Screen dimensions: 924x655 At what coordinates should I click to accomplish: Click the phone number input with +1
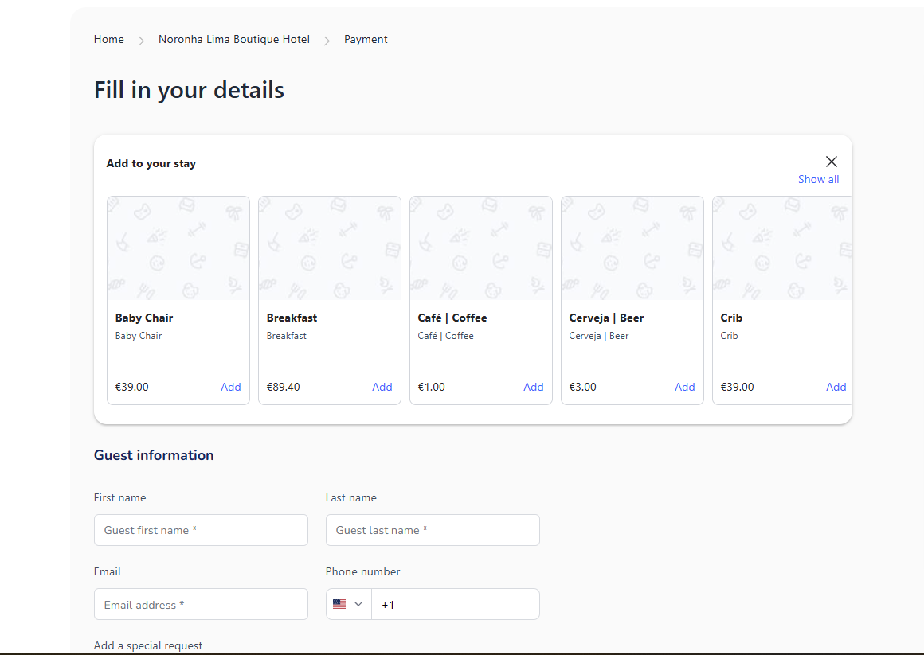click(456, 604)
